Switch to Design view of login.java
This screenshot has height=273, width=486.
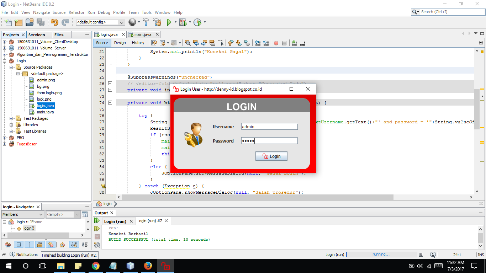120,43
